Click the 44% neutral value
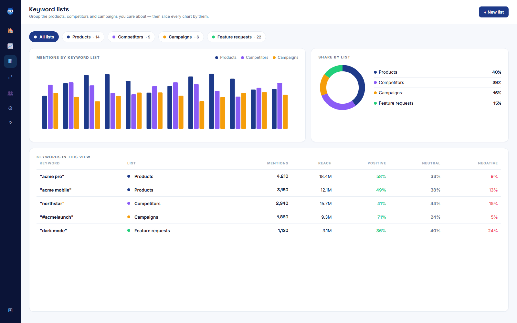517x323 pixels. 435,203
